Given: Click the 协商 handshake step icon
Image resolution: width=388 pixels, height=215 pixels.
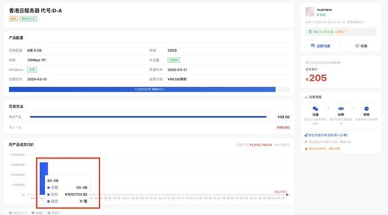Looking at the screenshot, I should (341, 109).
